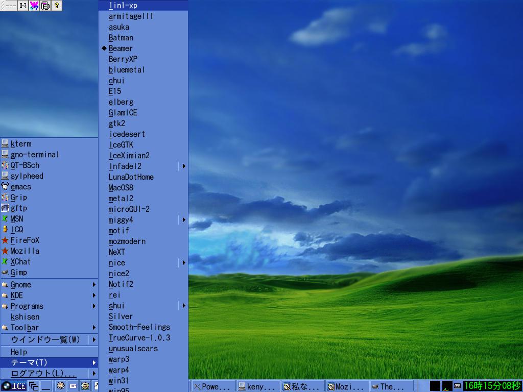This screenshot has height=392, width=523.
Task: Click the show desktop taskbar icon
Action: coord(46,386)
